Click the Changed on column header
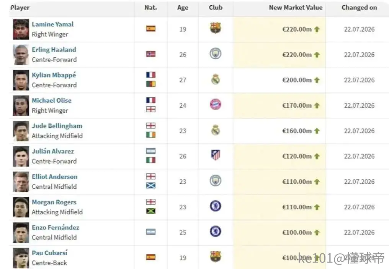389x269 pixels. 359,8
